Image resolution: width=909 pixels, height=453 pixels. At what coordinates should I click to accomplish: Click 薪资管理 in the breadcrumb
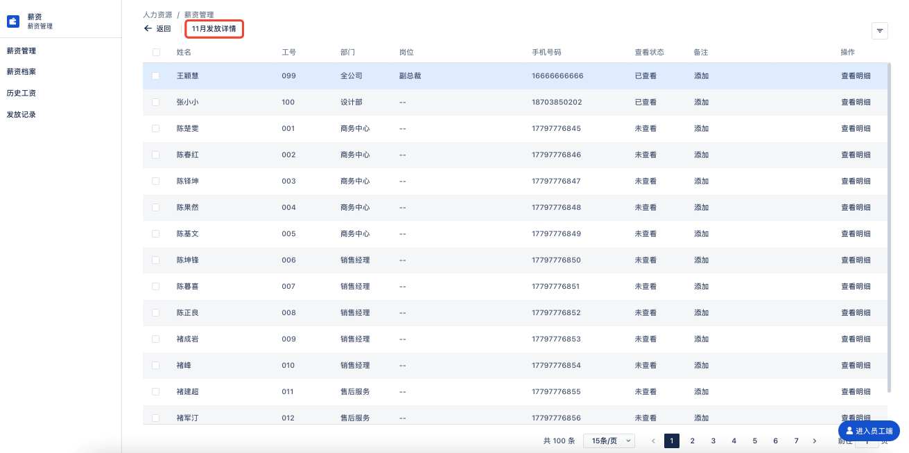coord(199,14)
